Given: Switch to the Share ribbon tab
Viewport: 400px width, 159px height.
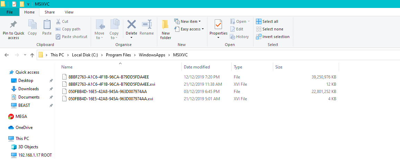Looking at the screenshot, I should [x=50, y=12].
